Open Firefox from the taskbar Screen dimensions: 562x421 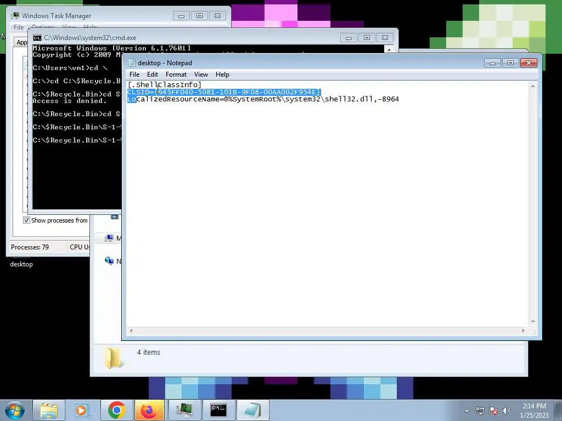pyautogui.click(x=149, y=410)
